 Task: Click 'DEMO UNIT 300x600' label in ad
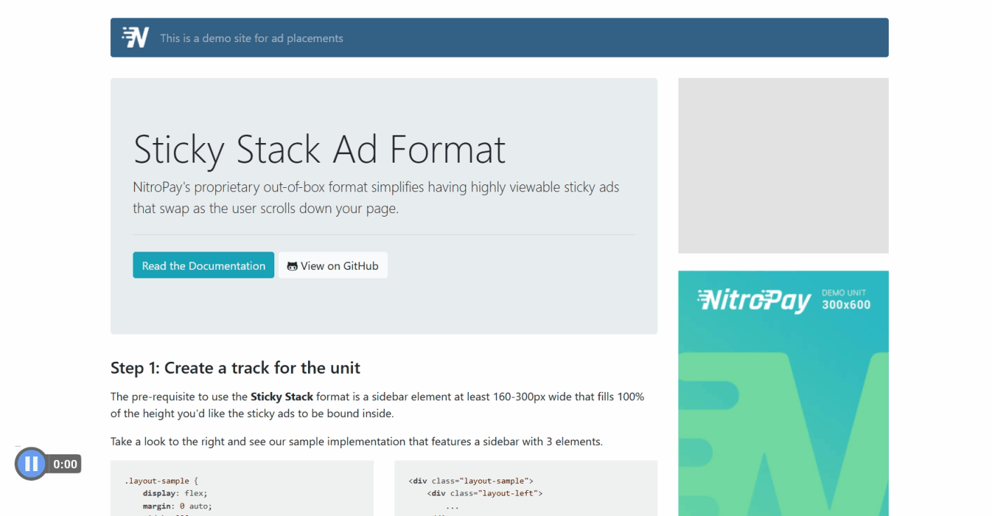[x=846, y=299]
